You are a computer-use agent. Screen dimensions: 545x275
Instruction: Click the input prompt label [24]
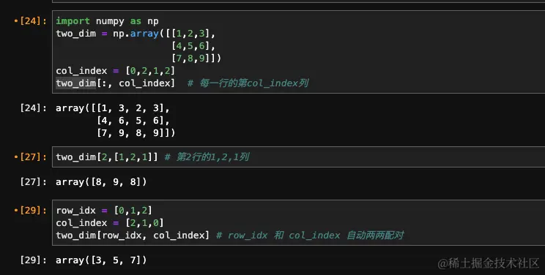[33, 20]
